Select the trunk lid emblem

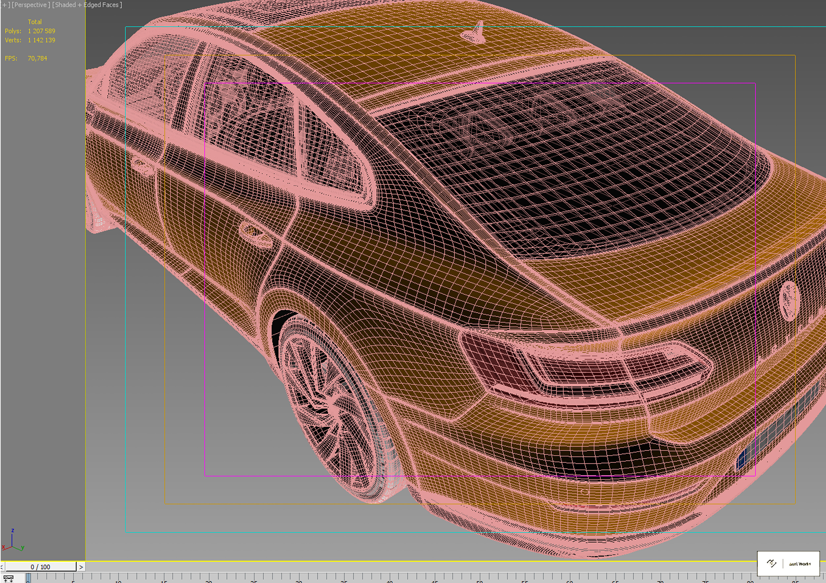pyautogui.click(x=790, y=301)
